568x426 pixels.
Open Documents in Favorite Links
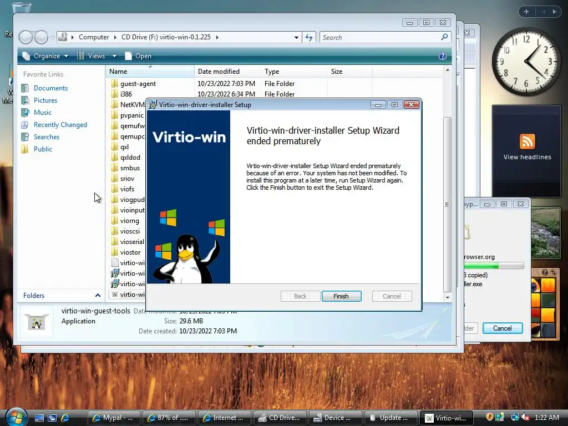point(50,88)
